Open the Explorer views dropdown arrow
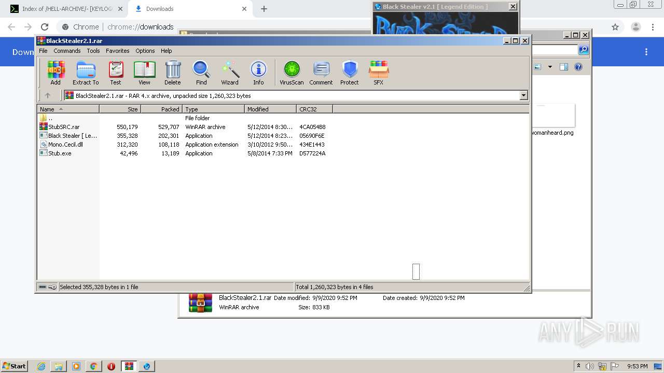 coord(550,67)
